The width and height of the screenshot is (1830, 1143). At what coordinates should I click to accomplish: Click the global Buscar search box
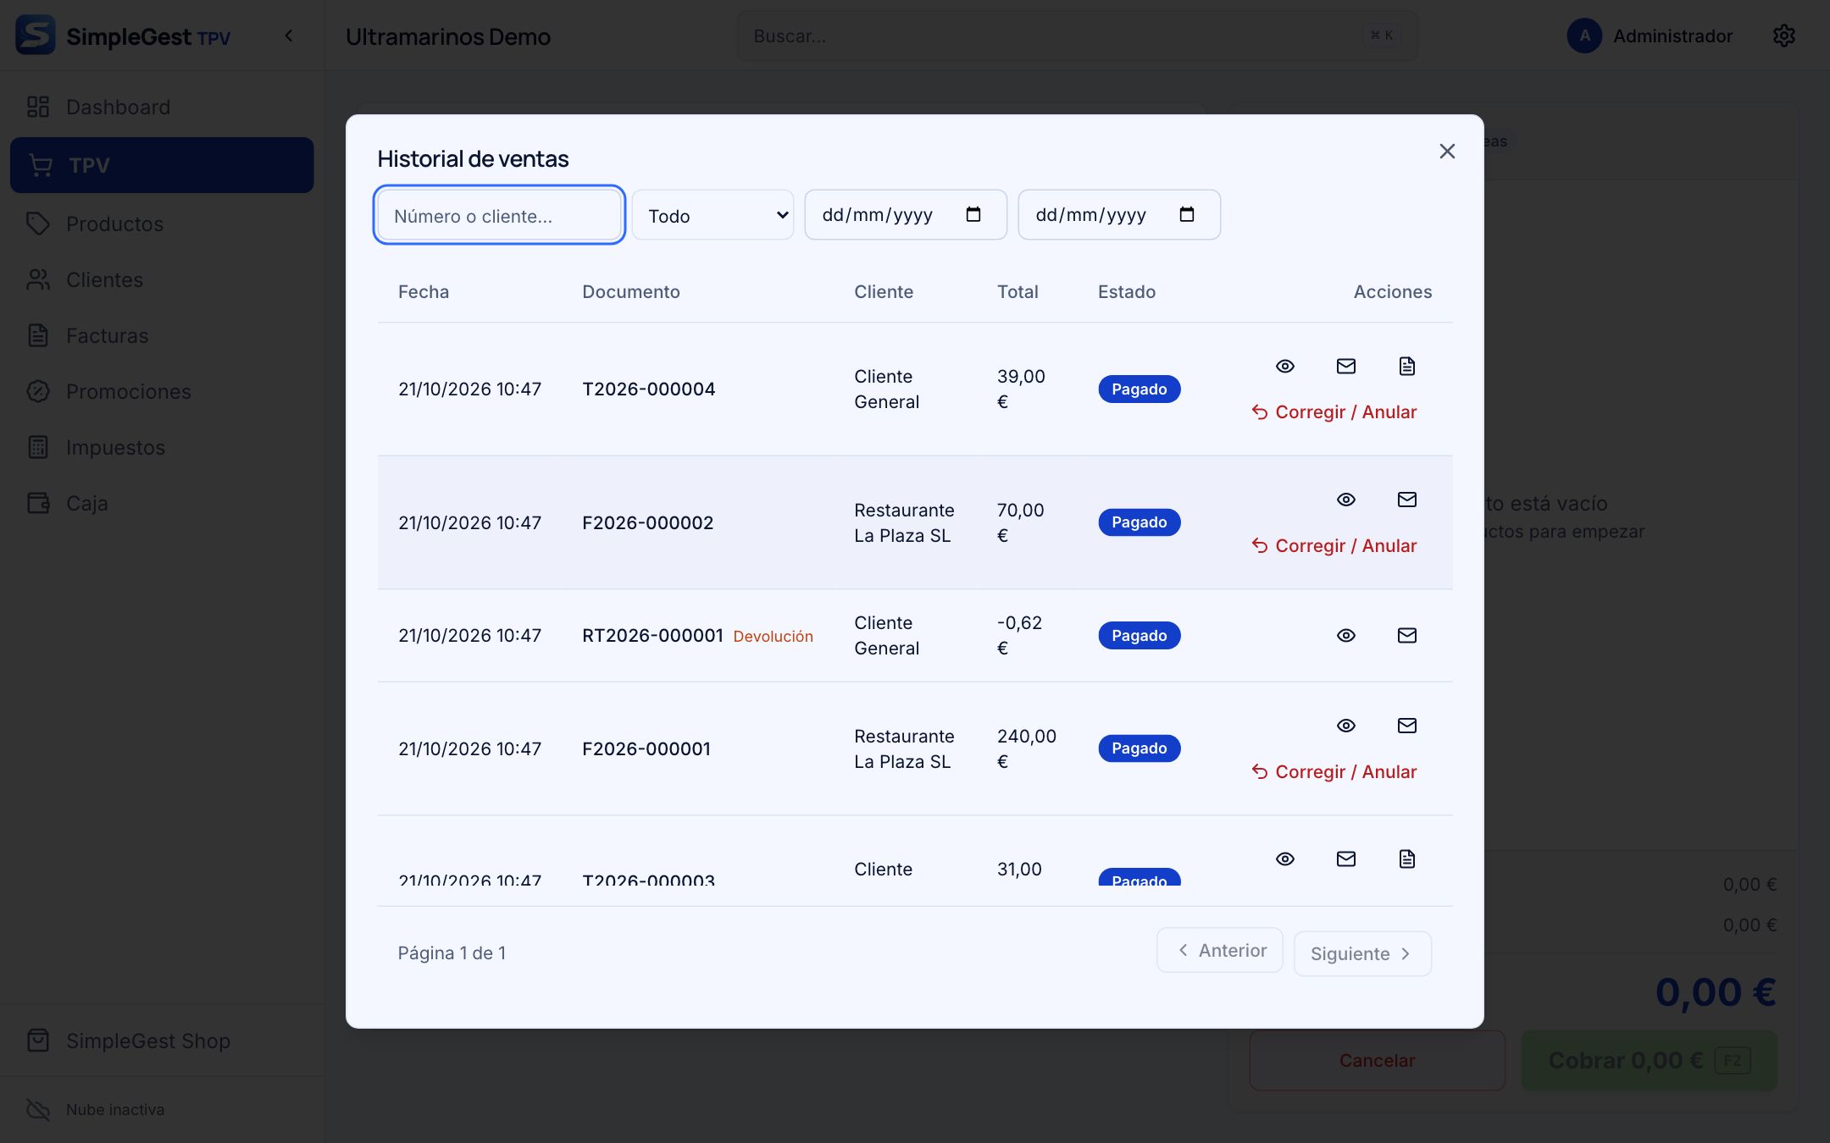click(x=1077, y=36)
